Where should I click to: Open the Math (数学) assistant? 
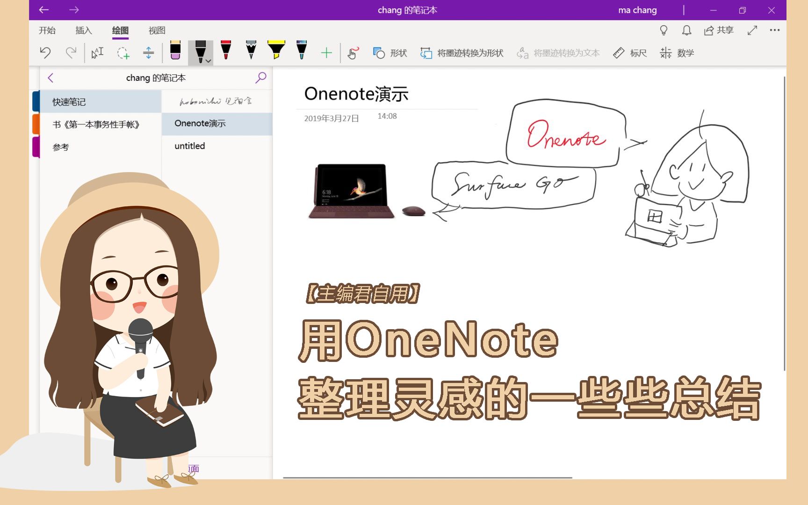click(x=677, y=53)
